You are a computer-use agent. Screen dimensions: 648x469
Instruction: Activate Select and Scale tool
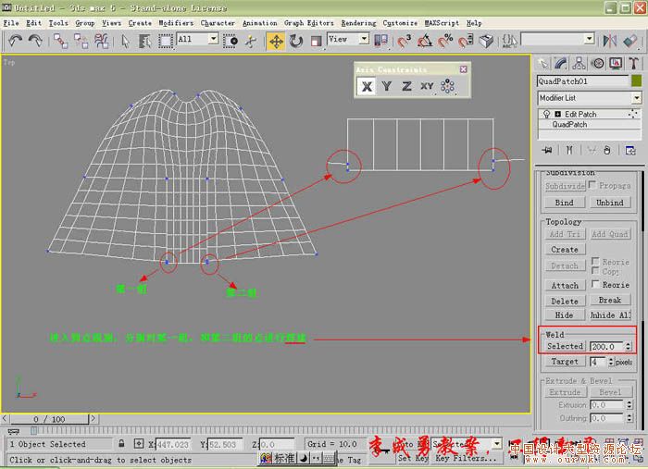click(x=317, y=41)
